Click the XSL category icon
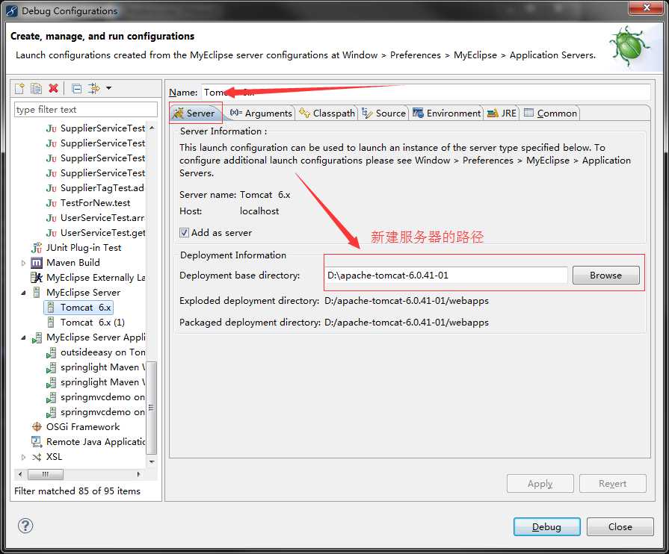Screen dimensions: 669x554 (x=37, y=457)
